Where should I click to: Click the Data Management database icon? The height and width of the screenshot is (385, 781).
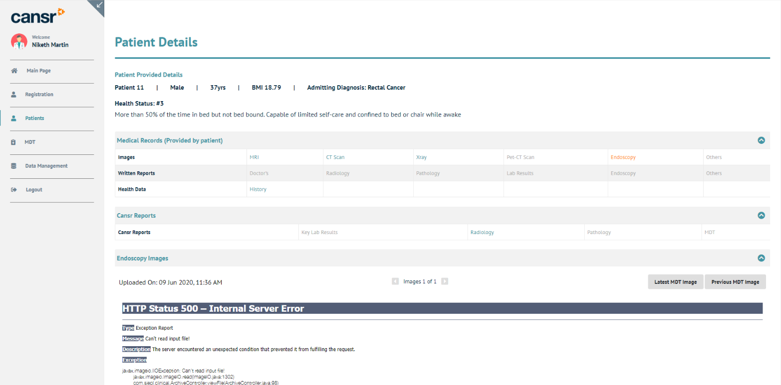(14, 166)
